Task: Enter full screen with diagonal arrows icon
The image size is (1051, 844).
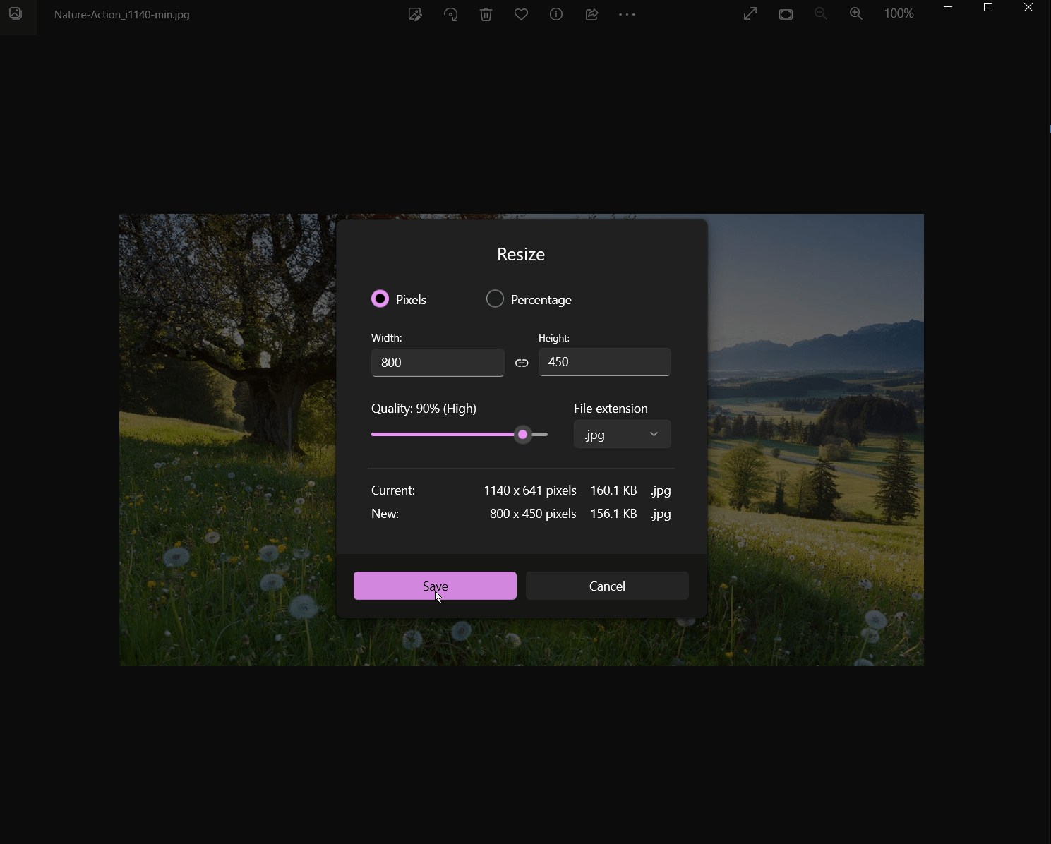Action: tap(750, 14)
